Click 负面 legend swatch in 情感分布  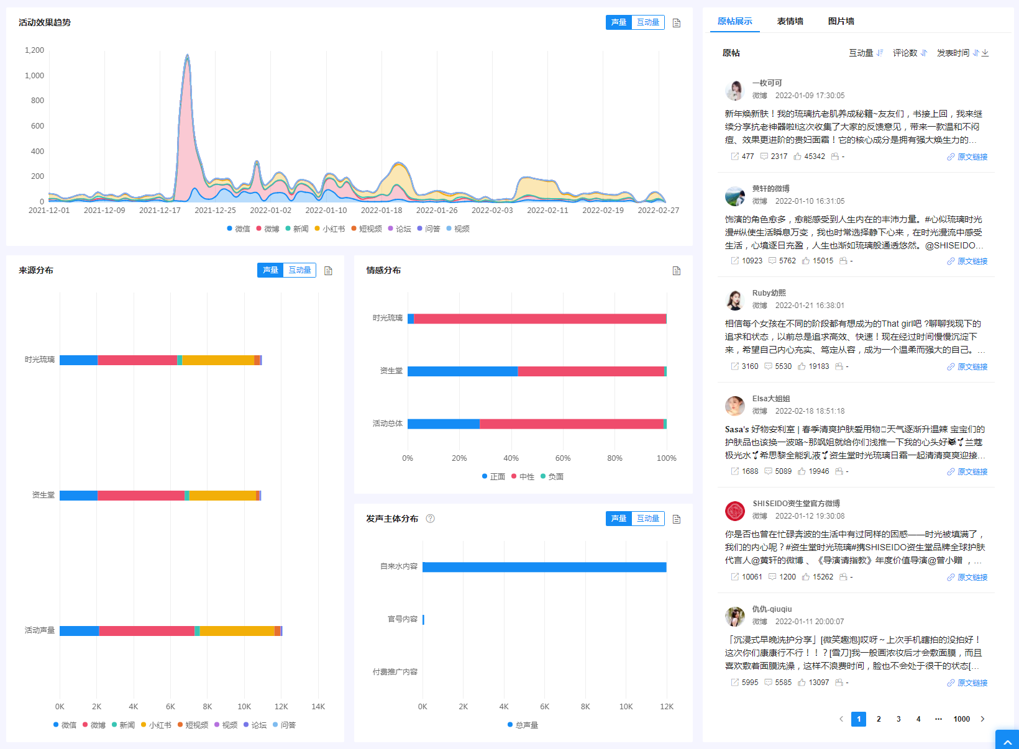click(543, 476)
